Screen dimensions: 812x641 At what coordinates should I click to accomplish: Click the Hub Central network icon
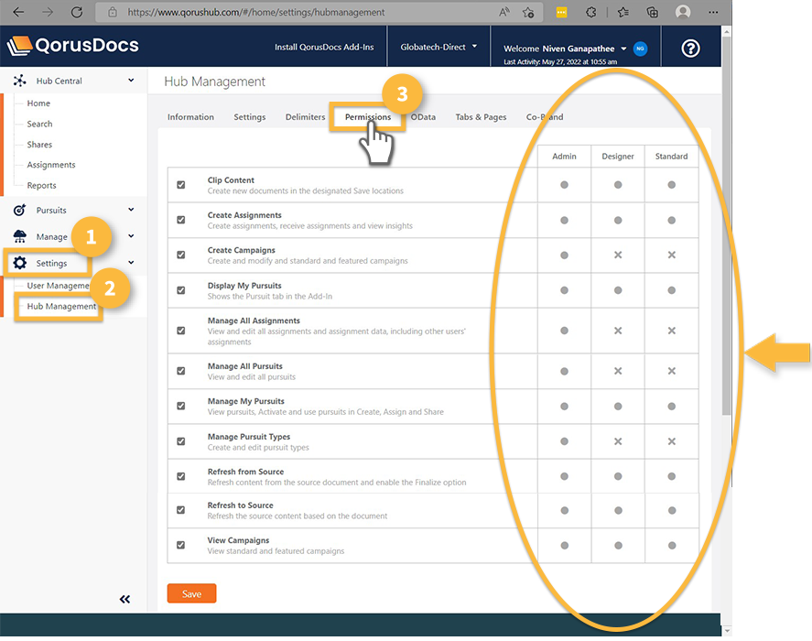click(x=19, y=81)
